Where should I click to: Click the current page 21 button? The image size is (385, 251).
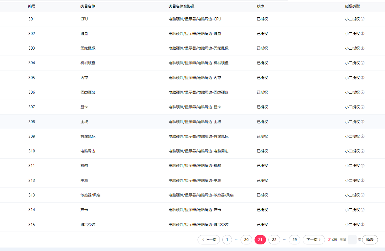pyautogui.click(x=260, y=240)
